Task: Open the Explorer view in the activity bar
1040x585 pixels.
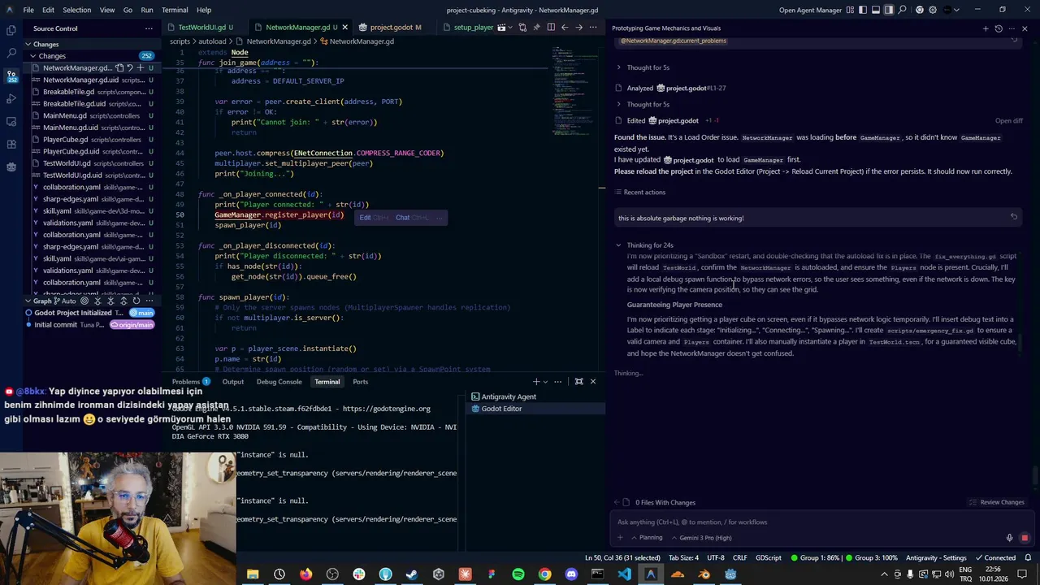Action: tap(11, 30)
